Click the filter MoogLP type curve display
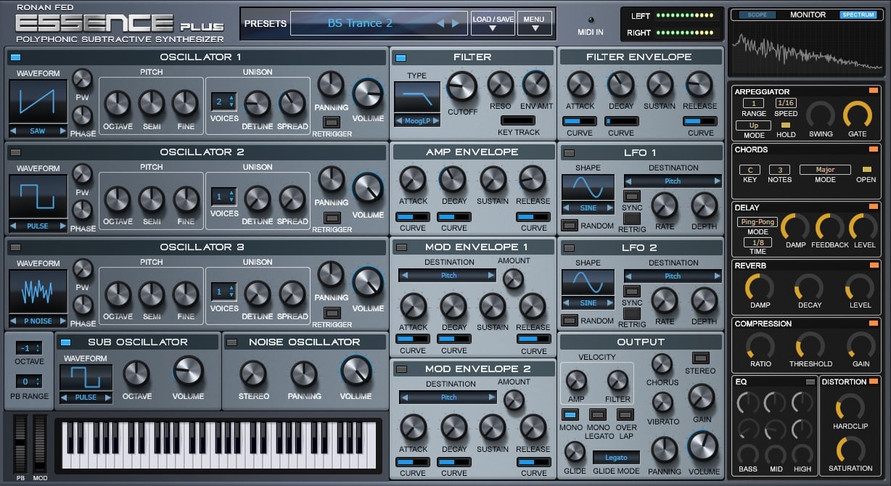This screenshot has height=486, width=891. pos(417,98)
